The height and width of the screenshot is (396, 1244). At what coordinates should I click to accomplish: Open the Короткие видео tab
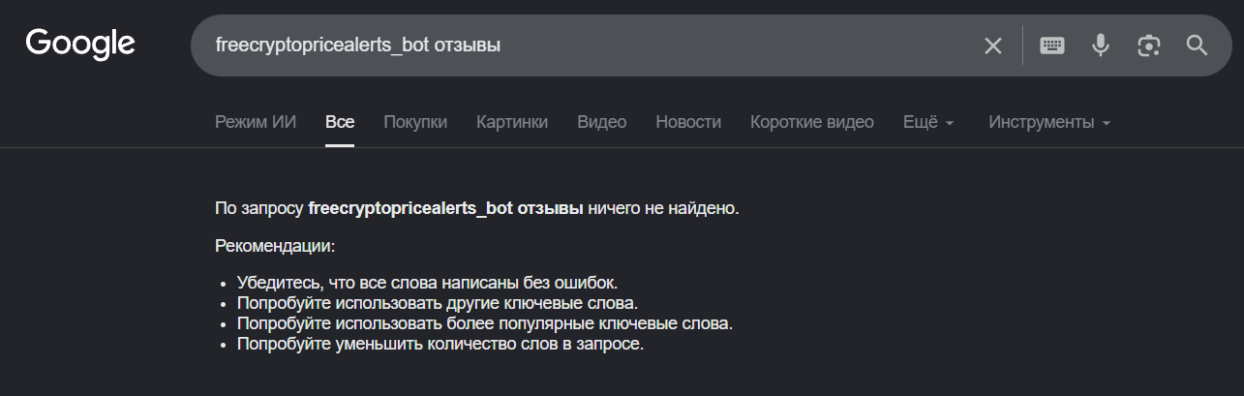tap(812, 122)
